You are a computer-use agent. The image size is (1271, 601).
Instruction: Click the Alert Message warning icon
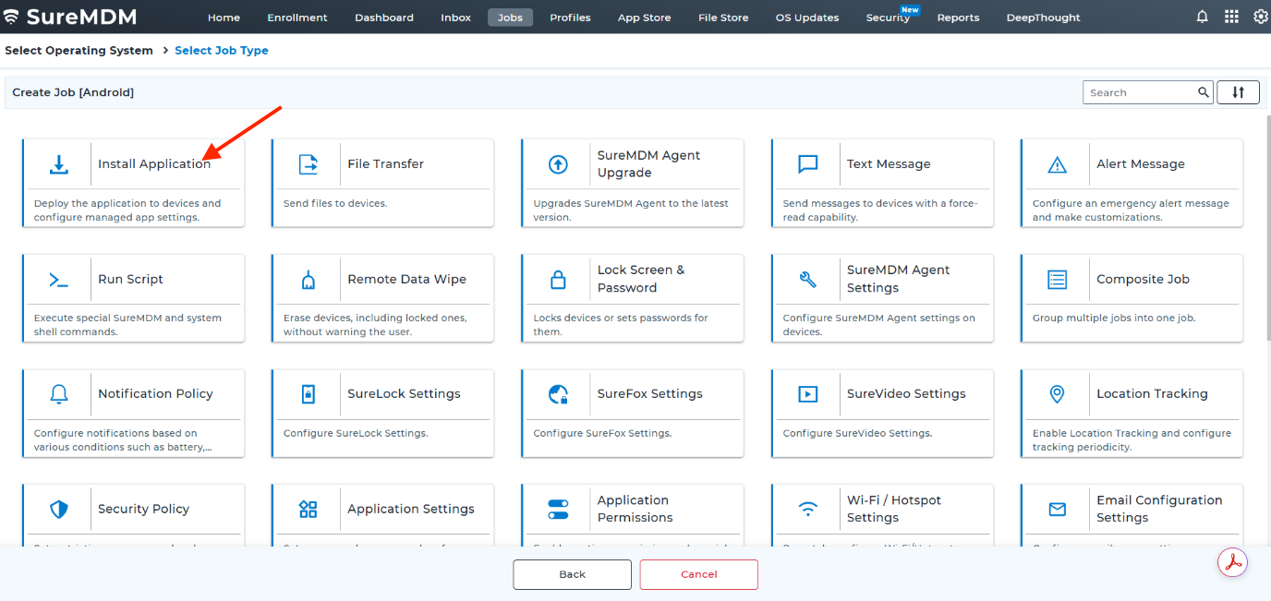pos(1057,164)
